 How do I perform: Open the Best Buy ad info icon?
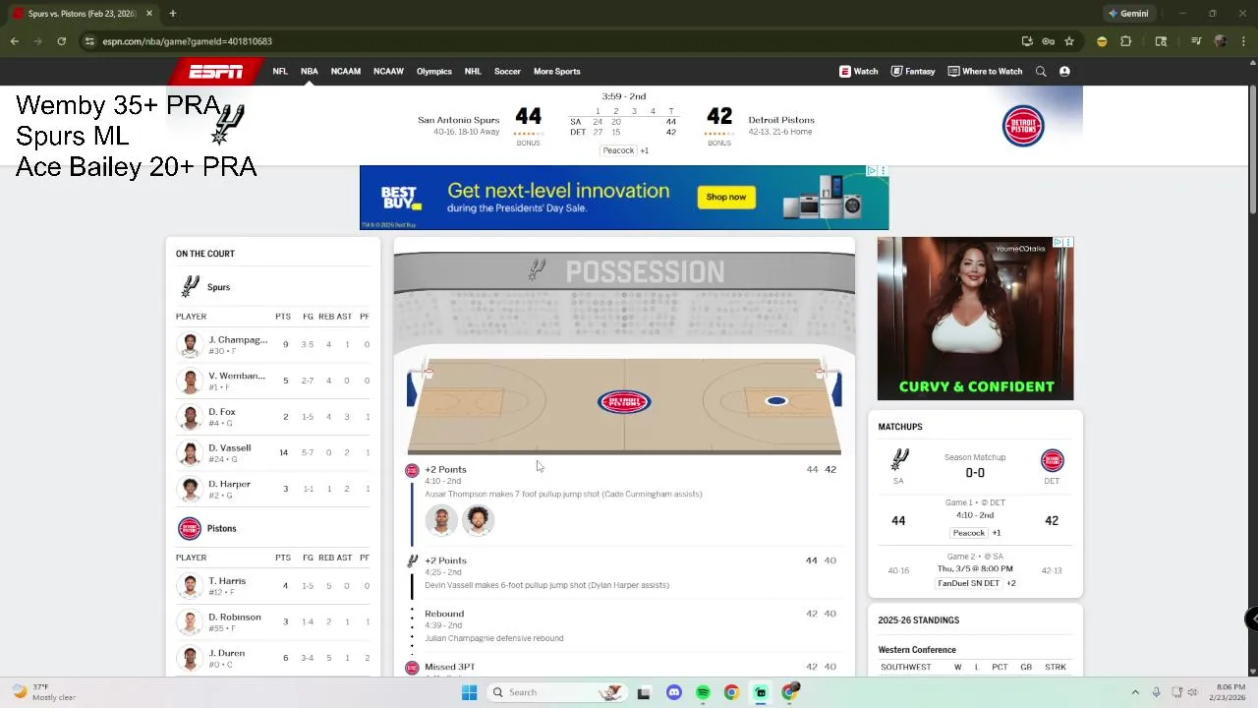point(871,171)
